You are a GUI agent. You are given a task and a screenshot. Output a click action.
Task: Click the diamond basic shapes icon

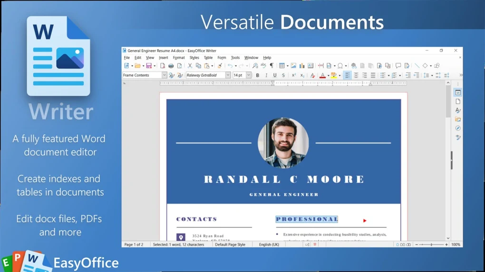coord(425,66)
